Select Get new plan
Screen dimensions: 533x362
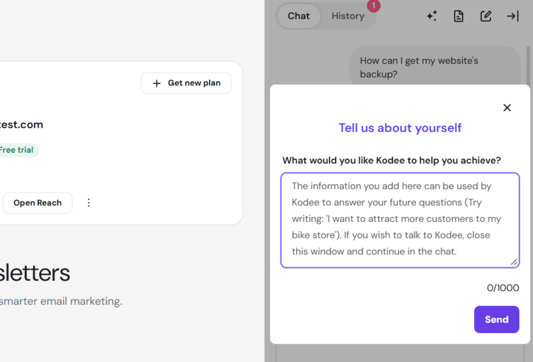click(186, 83)
